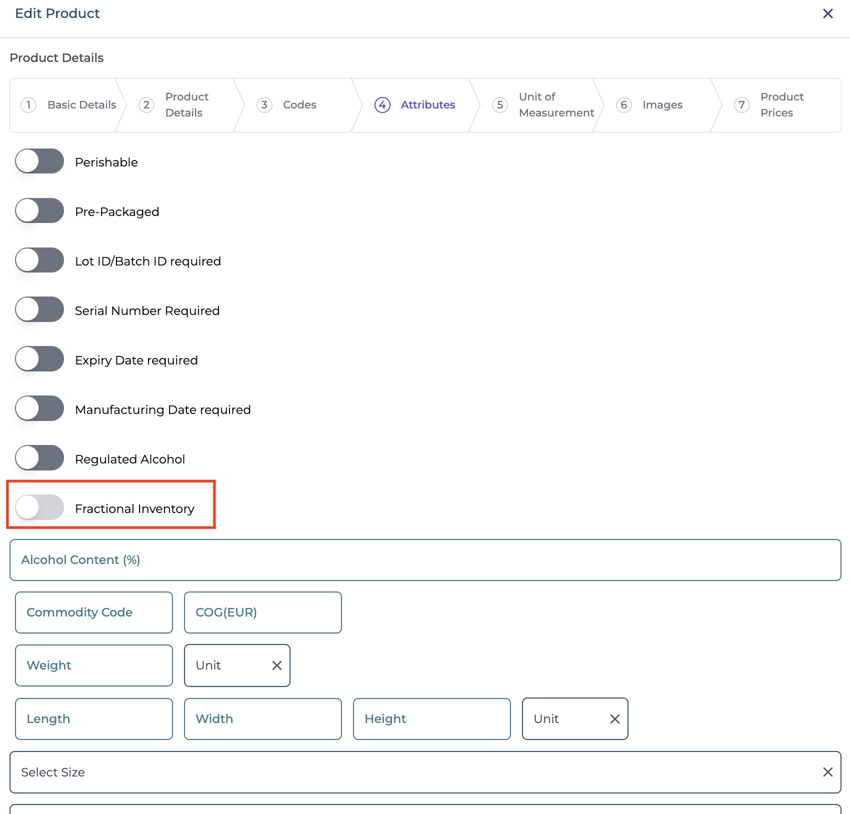Clear the Weight Unit selection
The width and height of the screenshot is (850, 814).
click(x=276, y=665)
